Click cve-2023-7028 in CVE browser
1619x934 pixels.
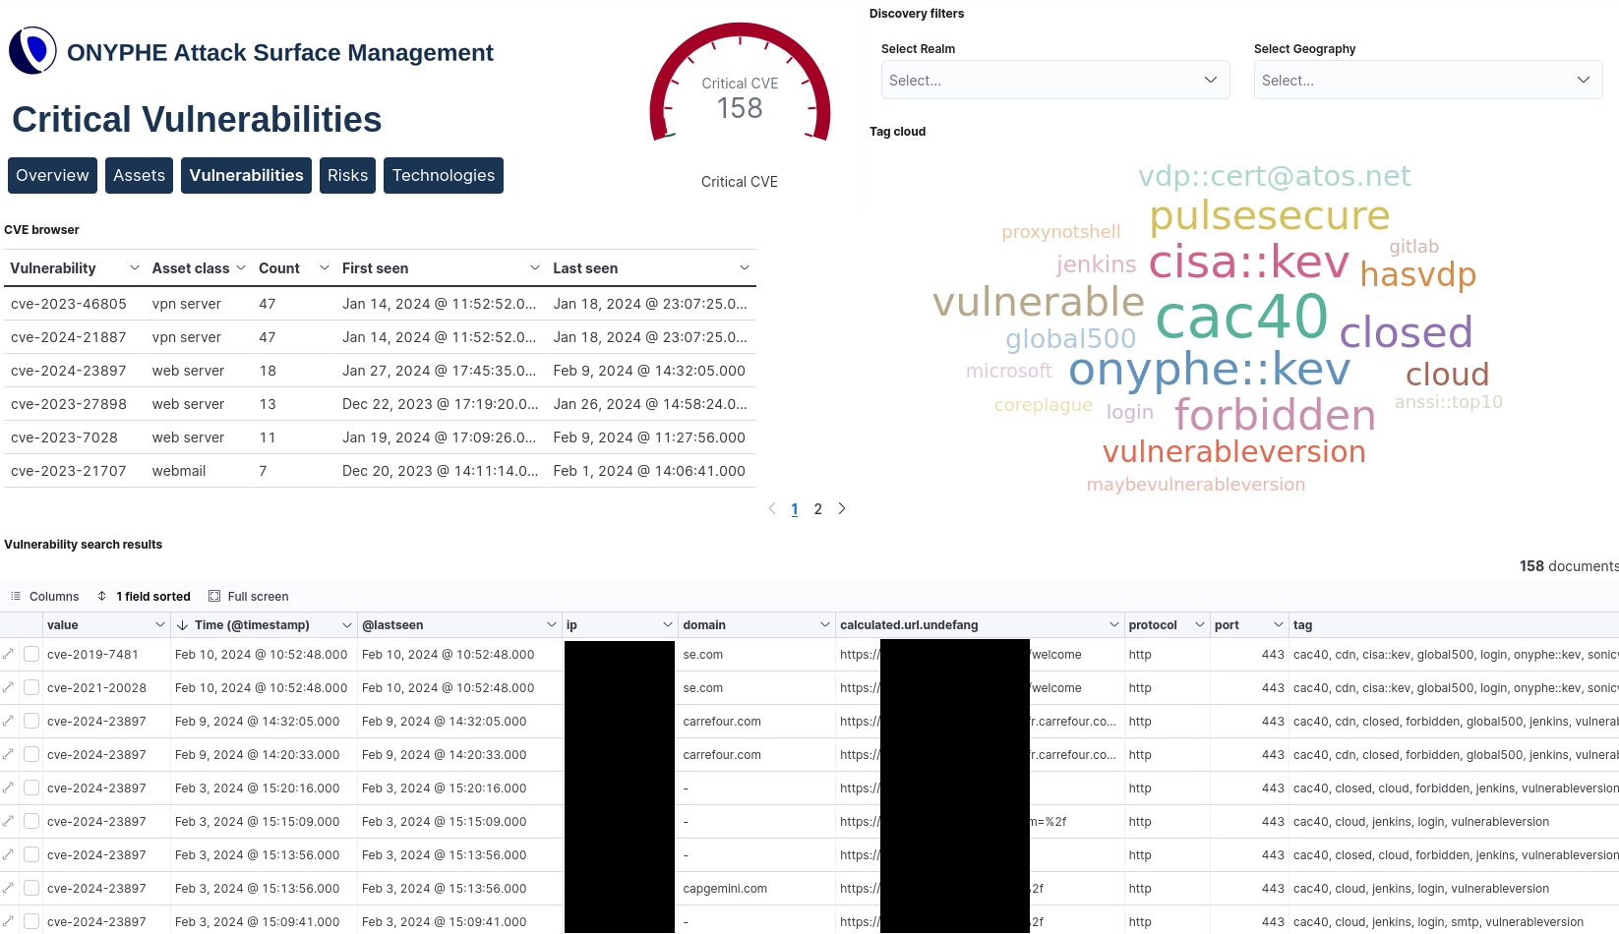pos(64,438)
